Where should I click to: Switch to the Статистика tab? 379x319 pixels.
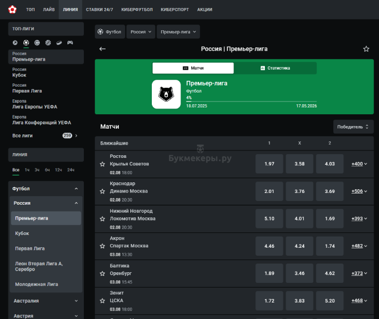[x=275, y=68]
